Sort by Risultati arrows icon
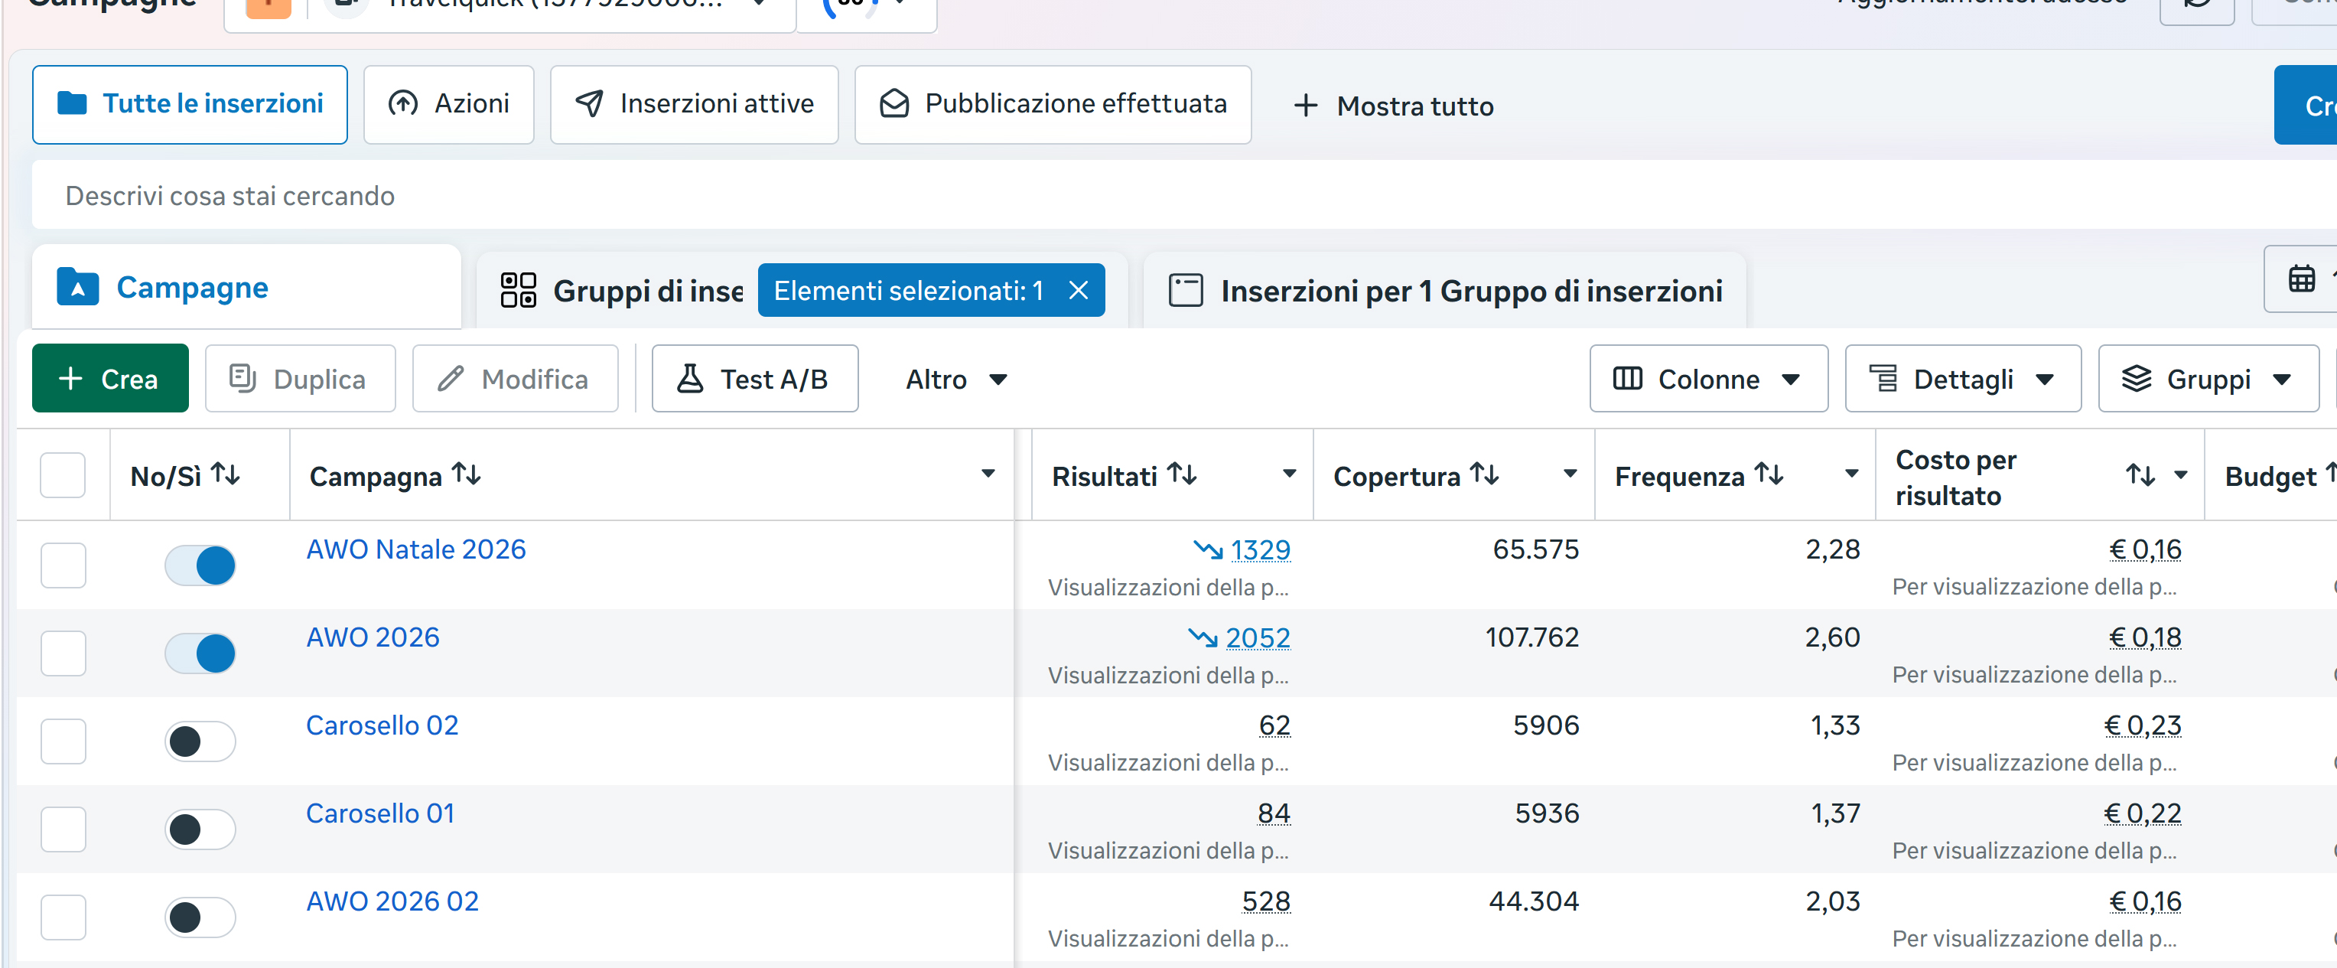The width and height of the screenshot is (2337, 968). (1182, 474)
